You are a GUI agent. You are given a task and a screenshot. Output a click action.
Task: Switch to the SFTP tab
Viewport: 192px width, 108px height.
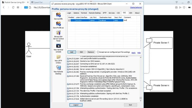click(x=105, y=13)
